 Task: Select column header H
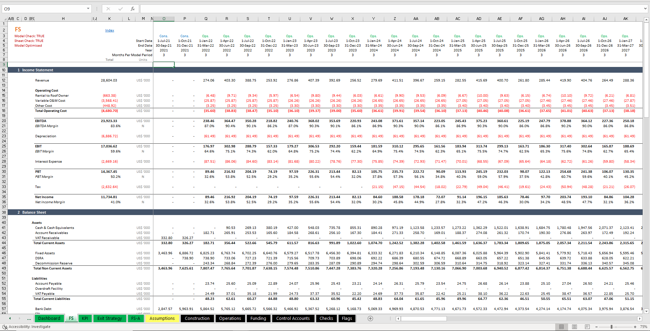click(63, 19)
